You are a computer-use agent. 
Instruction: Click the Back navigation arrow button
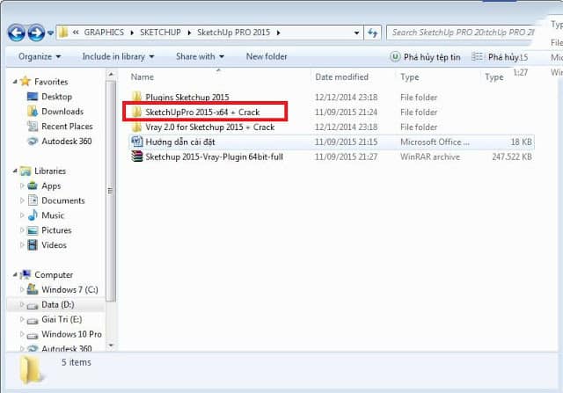point(17,33)
